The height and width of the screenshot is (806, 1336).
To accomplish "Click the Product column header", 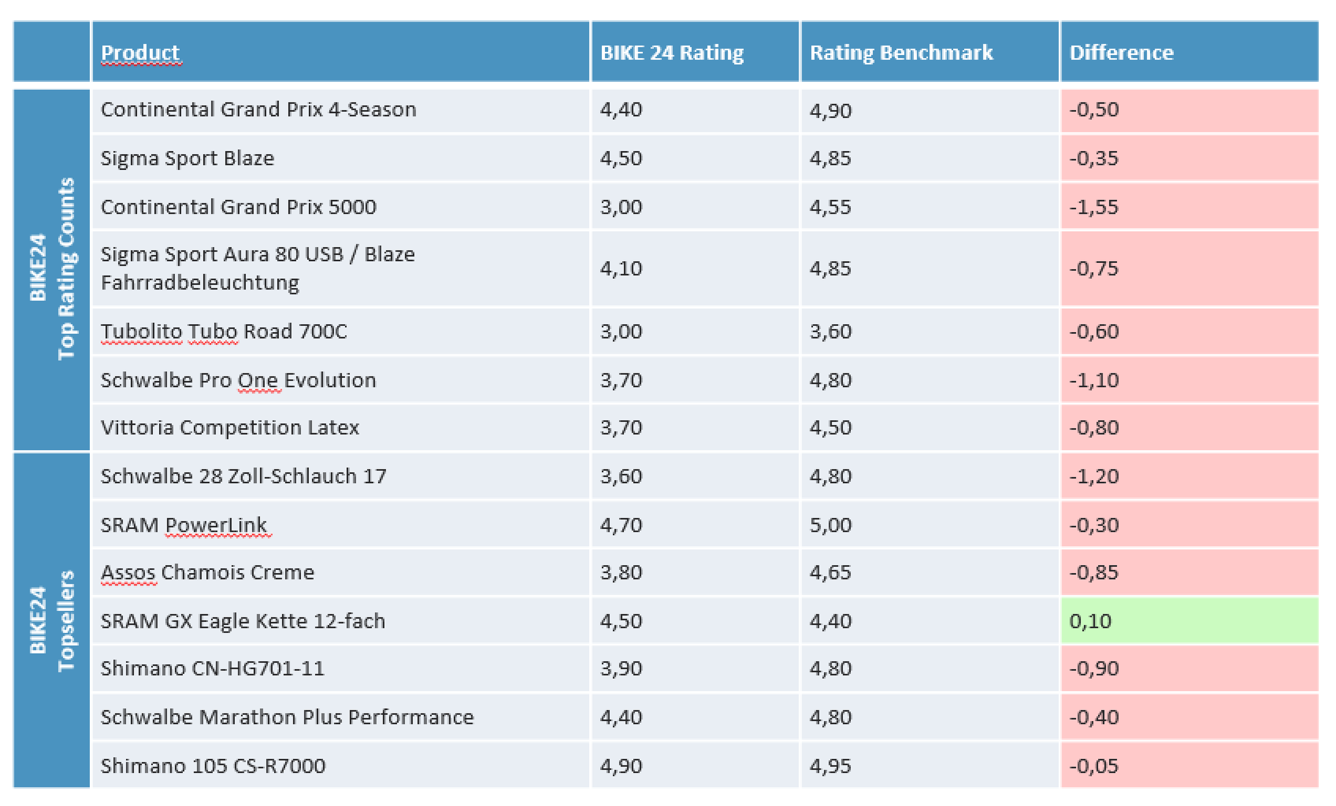I will point(140,52).
